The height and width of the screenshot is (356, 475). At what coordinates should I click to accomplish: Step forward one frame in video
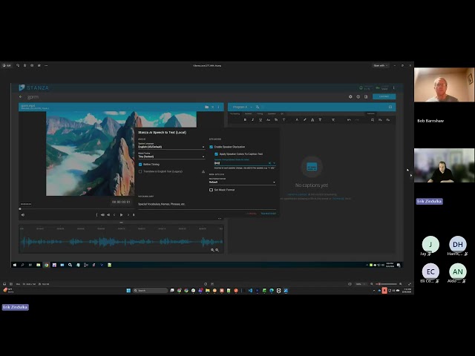128,215
